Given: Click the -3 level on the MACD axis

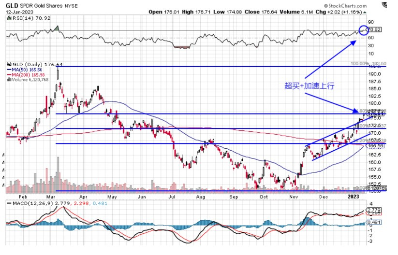Looking at the screenshot, I should click(370, 241).
